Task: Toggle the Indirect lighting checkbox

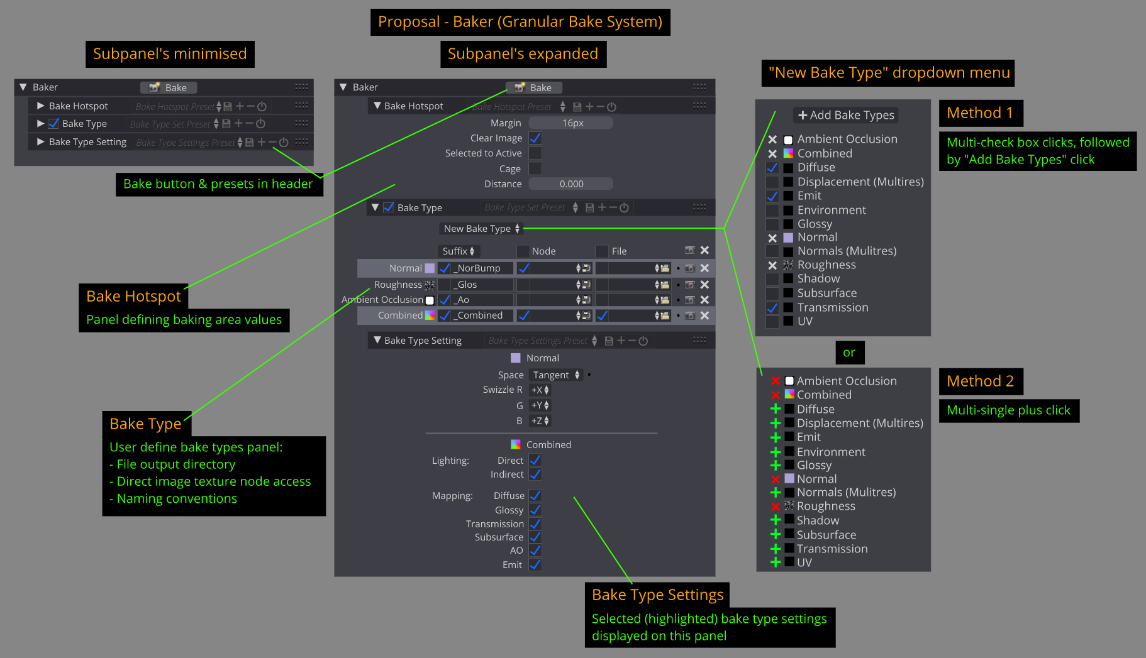Action: (x=535, y=474)
